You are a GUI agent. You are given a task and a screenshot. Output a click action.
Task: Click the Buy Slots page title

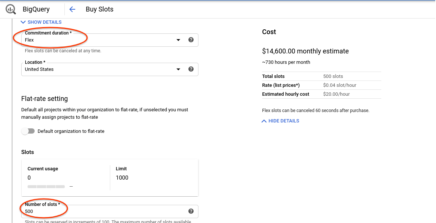tap(99, 9)
